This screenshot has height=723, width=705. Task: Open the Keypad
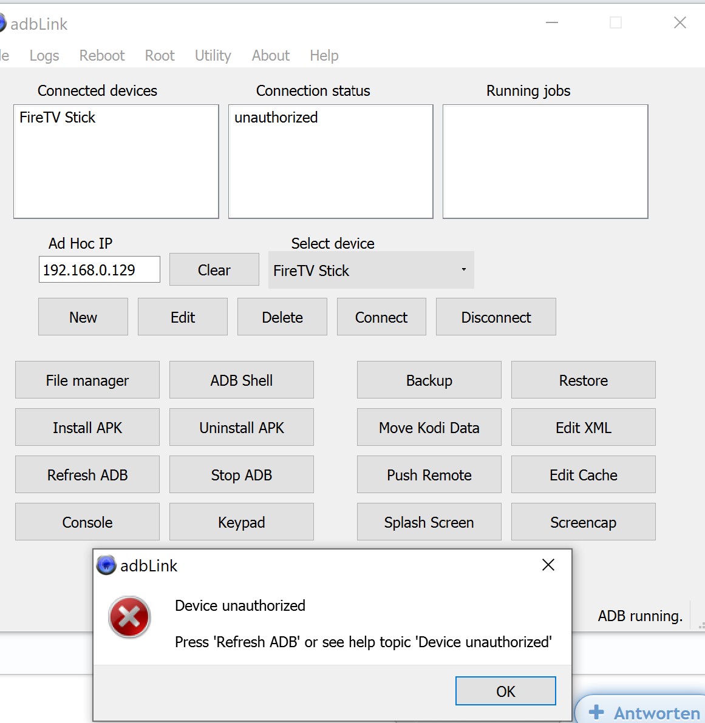coord(242,522)
